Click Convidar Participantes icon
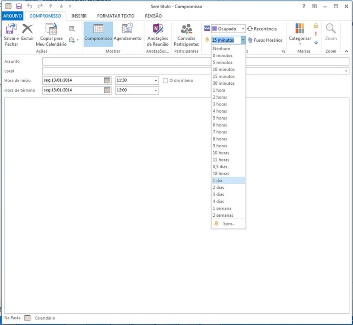This screenshot has width=353, height=325. (186, 29)
